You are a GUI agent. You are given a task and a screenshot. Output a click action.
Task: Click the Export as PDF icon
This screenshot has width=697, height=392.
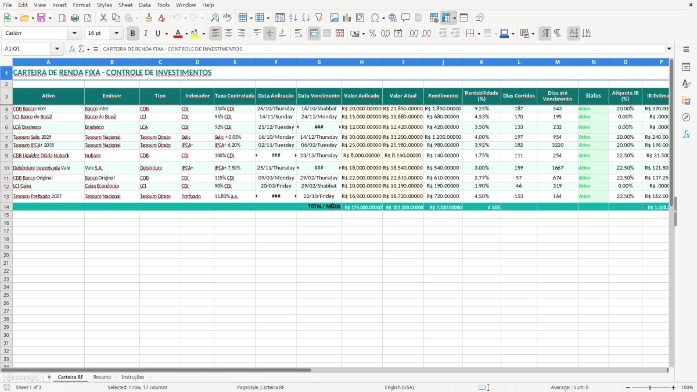62,18
